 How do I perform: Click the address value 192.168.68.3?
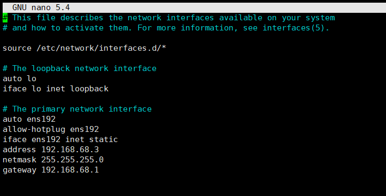tap(70, 150)
